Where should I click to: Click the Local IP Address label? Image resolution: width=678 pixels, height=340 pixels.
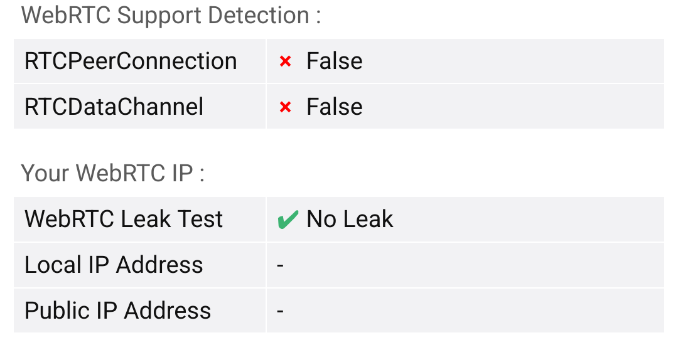tap(114, 265)
